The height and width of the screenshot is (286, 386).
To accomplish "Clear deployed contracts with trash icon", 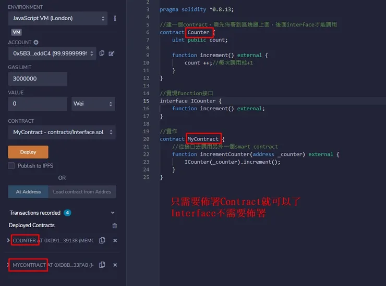I will pos(114,225).
